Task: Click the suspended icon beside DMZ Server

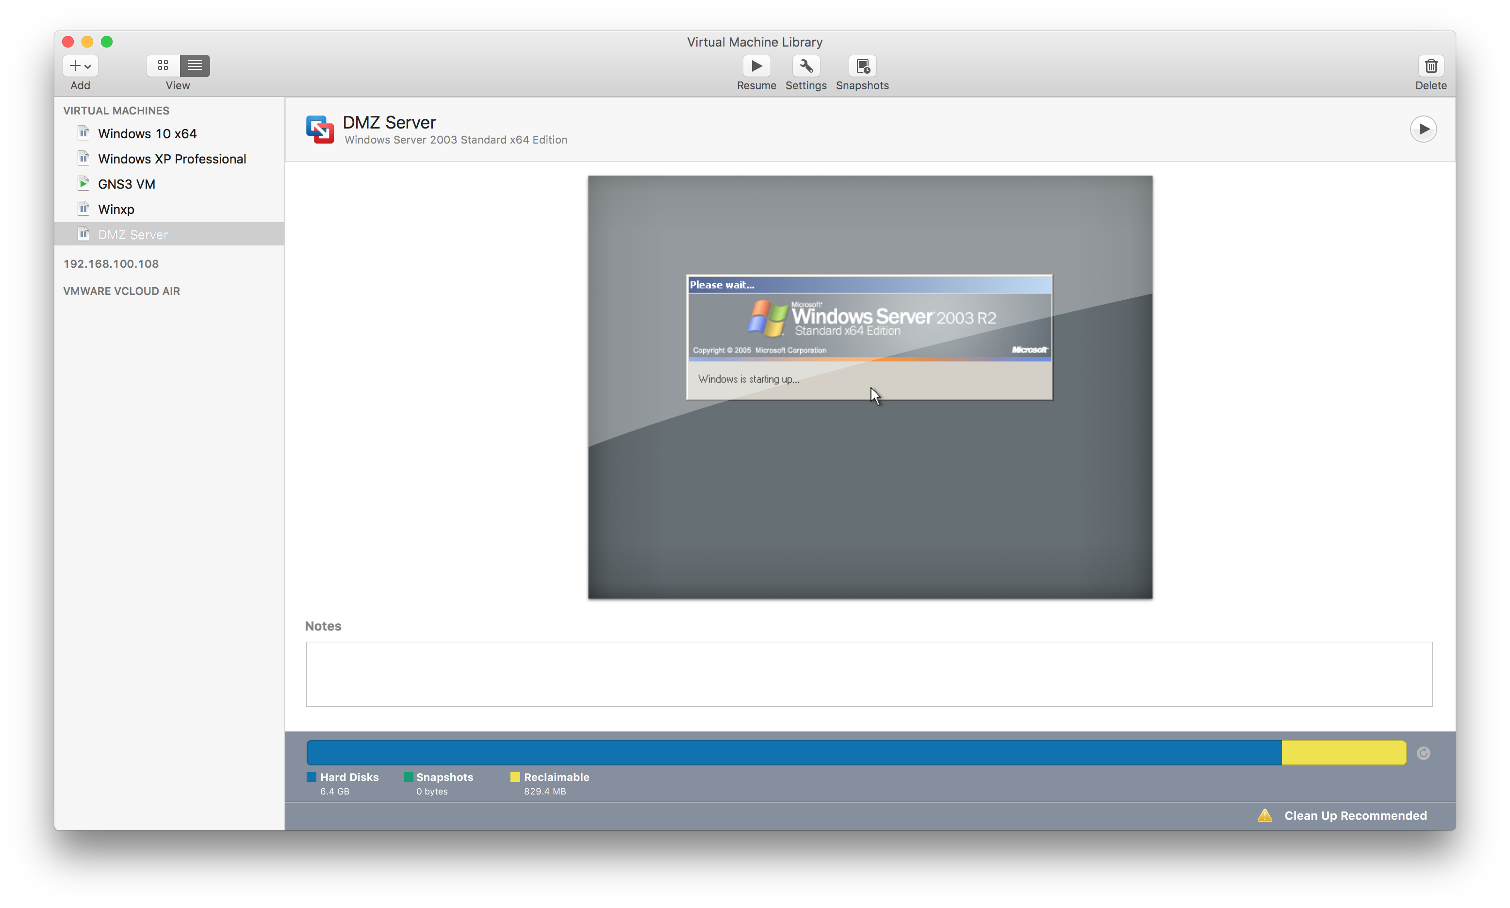Action: (x=84, y=234)
